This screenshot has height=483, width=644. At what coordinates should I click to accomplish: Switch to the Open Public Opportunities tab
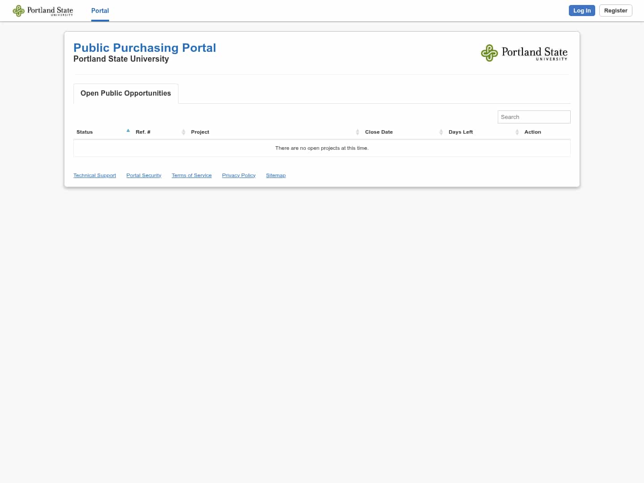pyautogui.click(x=125, y=93)
